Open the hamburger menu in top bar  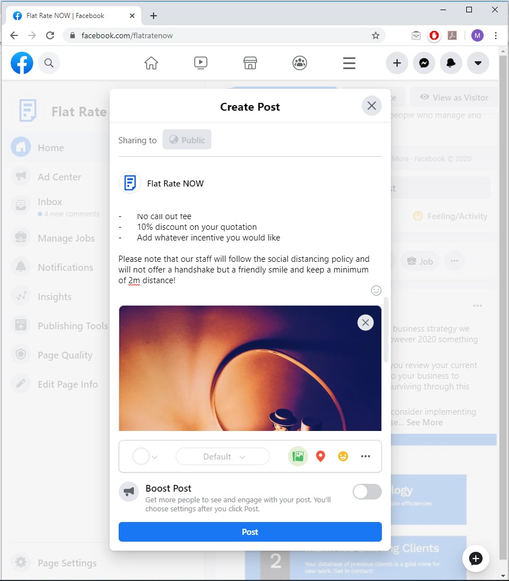point(349,63)
